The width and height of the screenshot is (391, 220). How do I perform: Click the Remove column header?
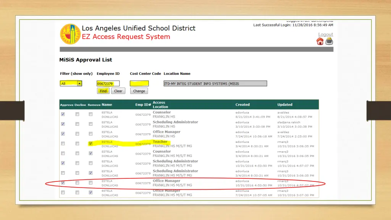point(94,105)
